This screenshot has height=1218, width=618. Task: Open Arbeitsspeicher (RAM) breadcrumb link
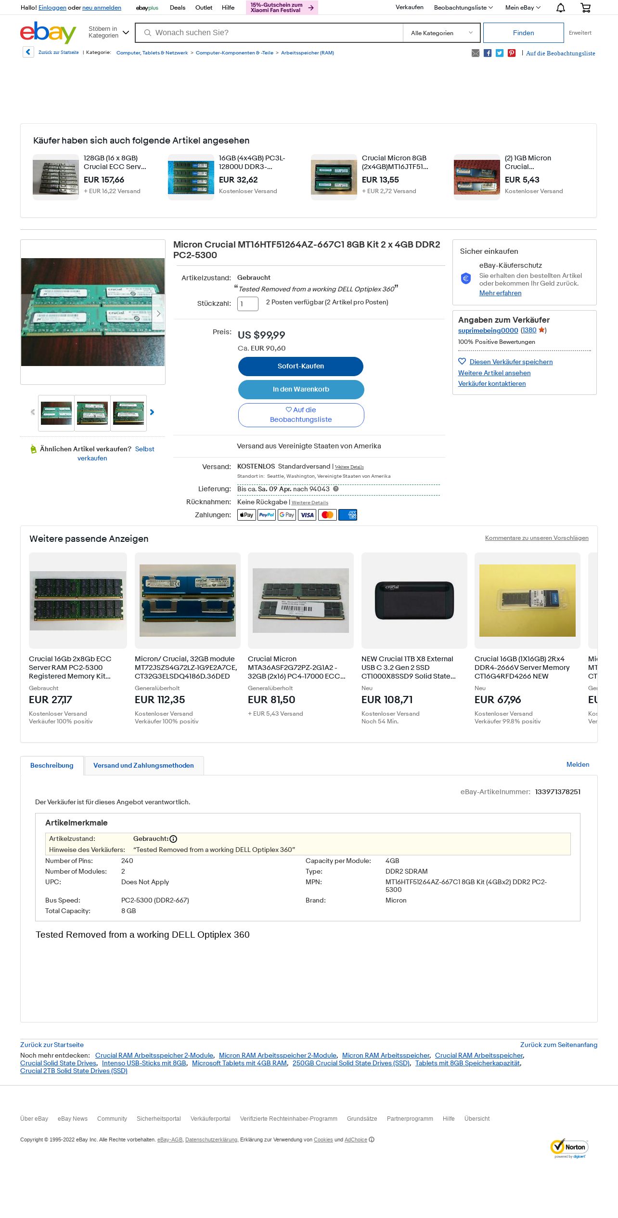click(308, 53)
